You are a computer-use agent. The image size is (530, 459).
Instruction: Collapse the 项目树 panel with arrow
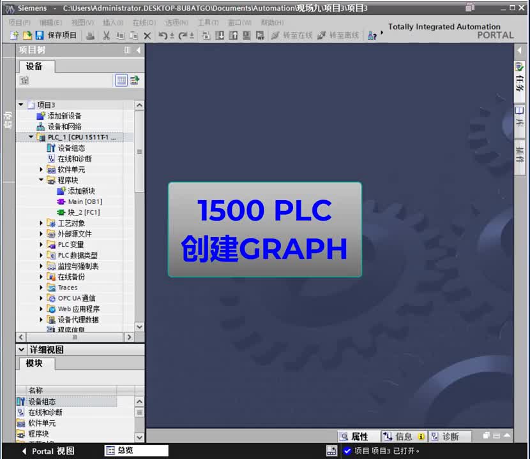pyautogui.click(x=139, y=50)
